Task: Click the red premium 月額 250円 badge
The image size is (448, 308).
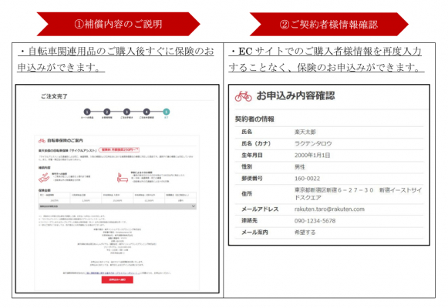Action: pos(120,149)
